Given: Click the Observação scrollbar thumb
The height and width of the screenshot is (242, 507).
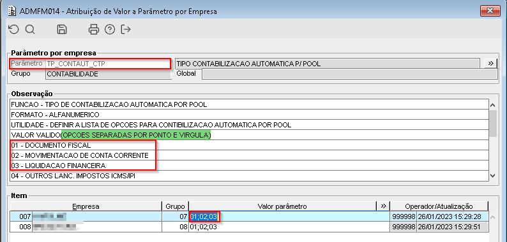Looking at the screenshot, I should (x=493, y=124).
